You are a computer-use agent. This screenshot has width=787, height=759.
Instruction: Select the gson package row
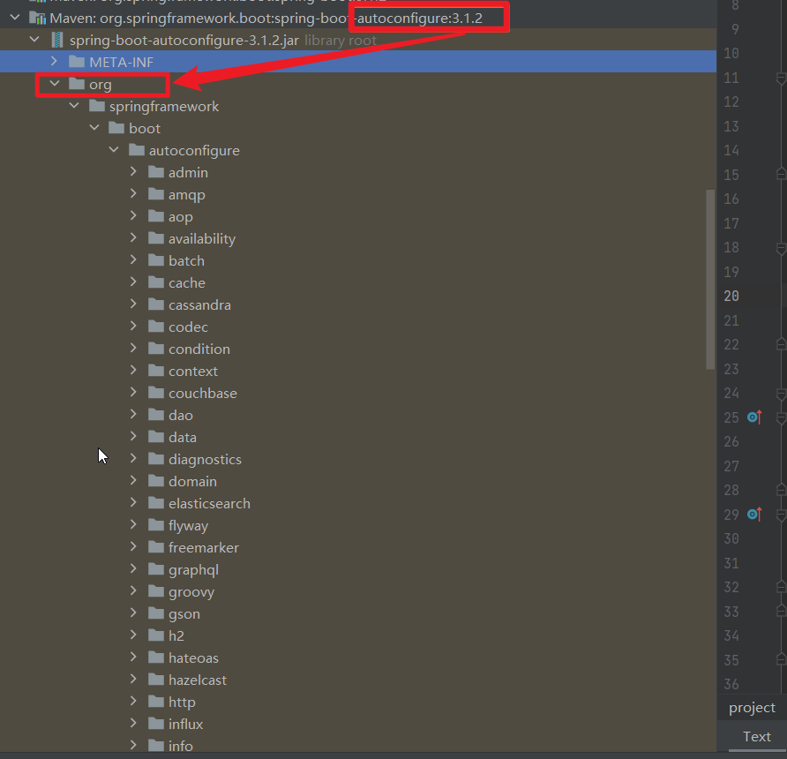click(358, 614)
